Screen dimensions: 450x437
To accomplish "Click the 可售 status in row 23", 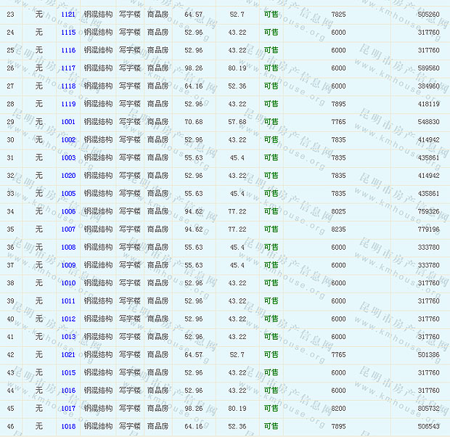I will pyautogui.click(x=271, y=15).
